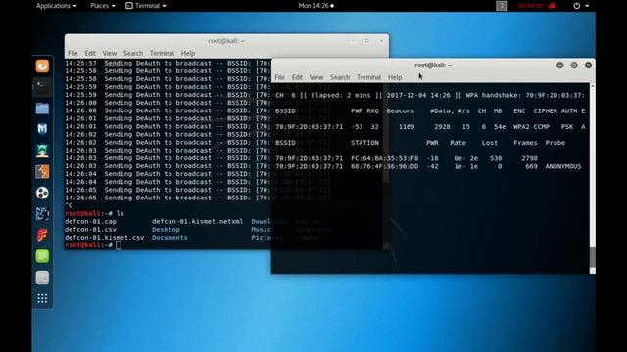Open Edit menu in front terminal window

tap(297, 77)
